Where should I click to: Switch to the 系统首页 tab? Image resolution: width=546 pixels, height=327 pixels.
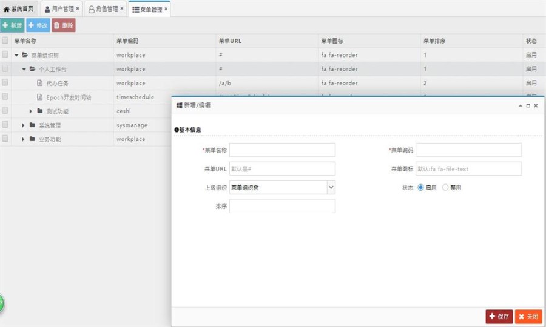click(19, 9)
